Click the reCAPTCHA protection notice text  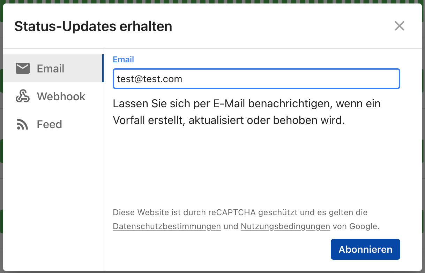(x=246, y=219)
